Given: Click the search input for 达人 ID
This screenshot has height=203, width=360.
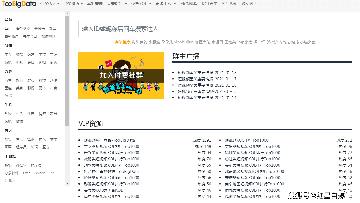Looking at the screenshot, I should pyautogui.click(x=215, y=28).
